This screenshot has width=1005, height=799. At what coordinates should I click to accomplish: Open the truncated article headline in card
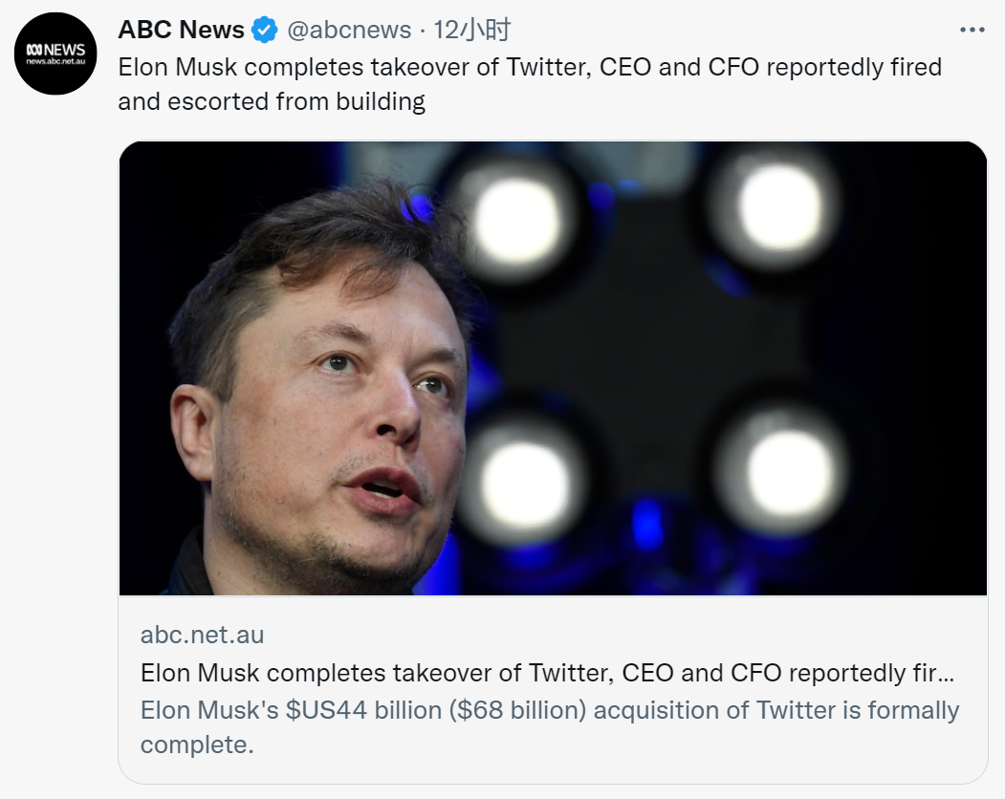point(547,673)
